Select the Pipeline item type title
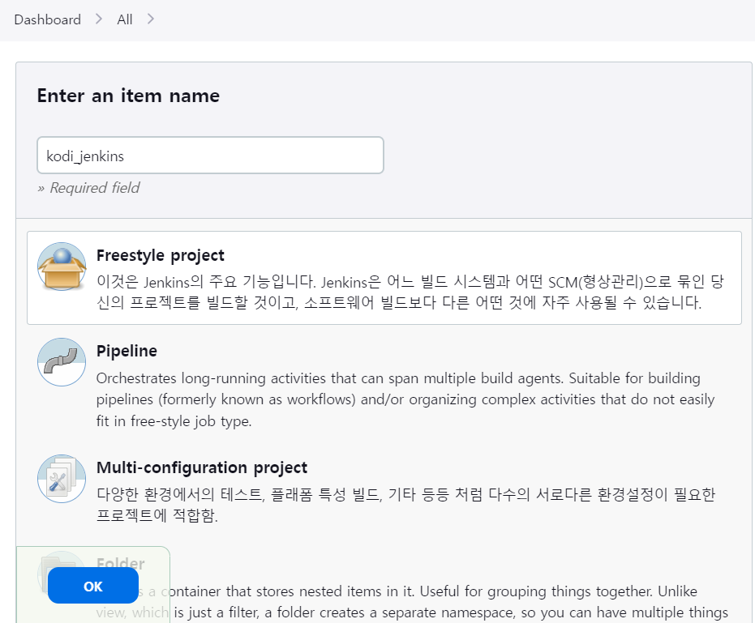The image size is (755, 623). pyautogui.click(x=127, y=351)
